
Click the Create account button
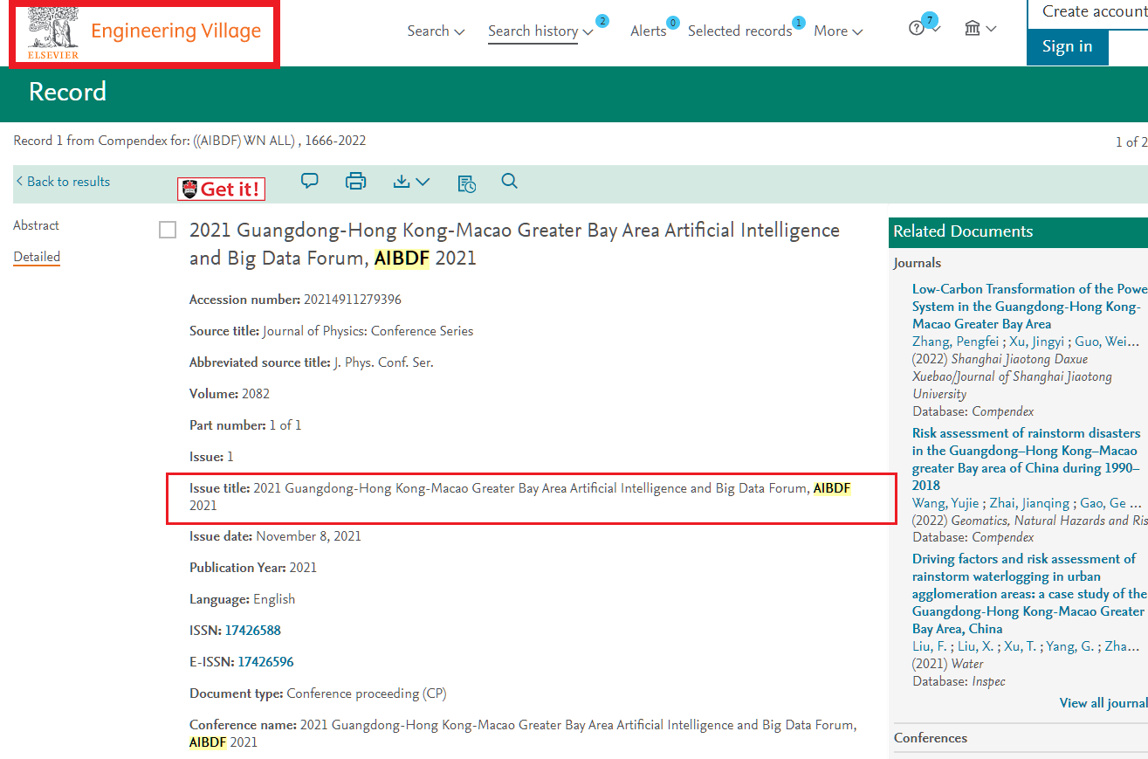click(x=1088, y=12)
